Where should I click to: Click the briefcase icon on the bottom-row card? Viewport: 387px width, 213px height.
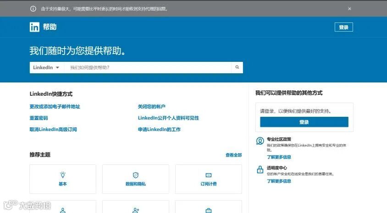[x=209, y=211]
